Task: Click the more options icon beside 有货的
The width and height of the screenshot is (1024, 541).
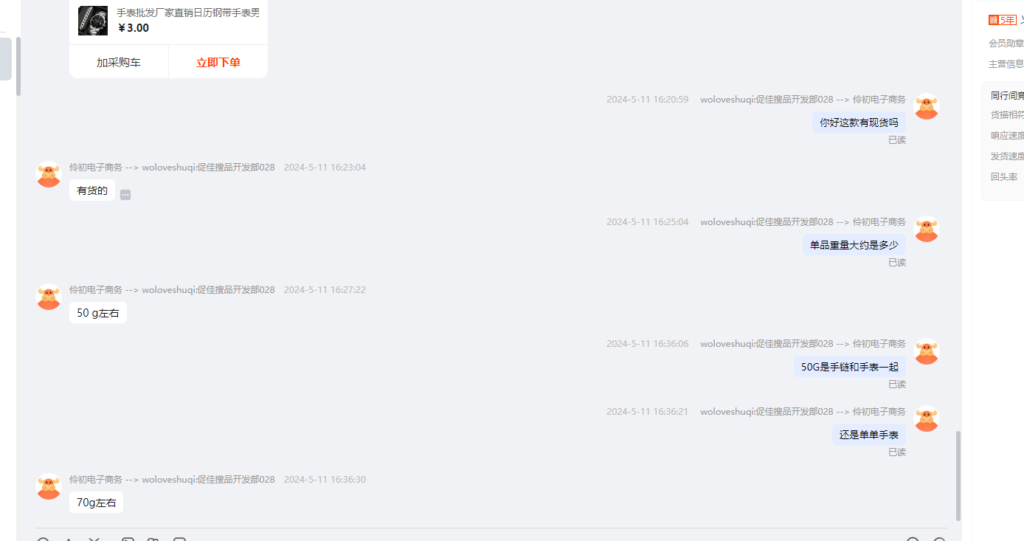Action: (125, 195)
